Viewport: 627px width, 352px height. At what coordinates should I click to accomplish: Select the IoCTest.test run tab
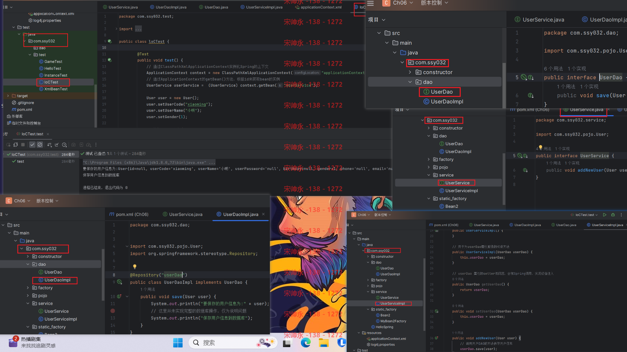[29, 134]
